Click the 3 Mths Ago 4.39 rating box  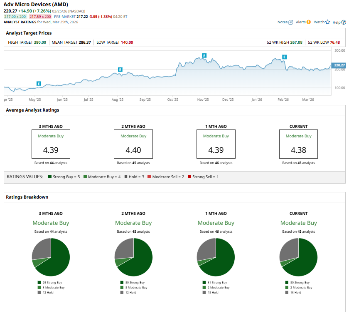(x=51, y=144)
